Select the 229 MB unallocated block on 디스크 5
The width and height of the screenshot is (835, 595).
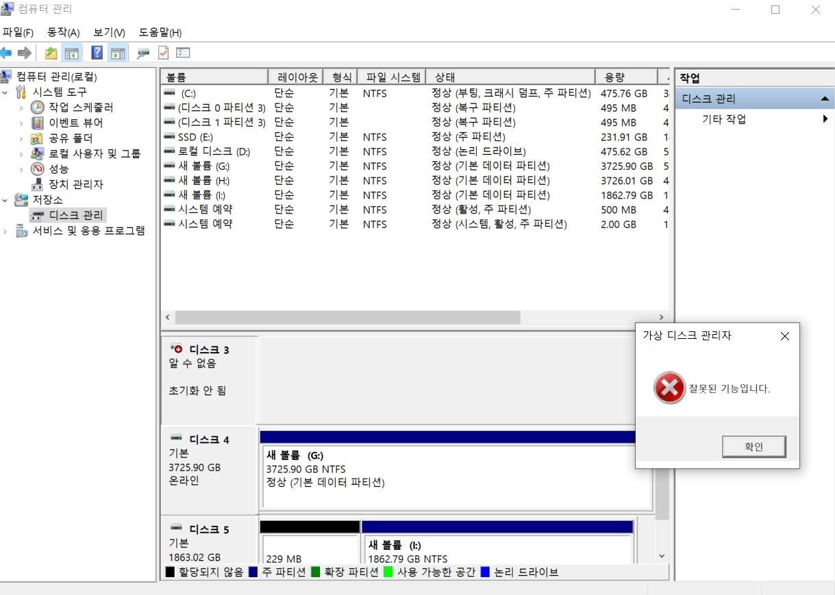310,542
